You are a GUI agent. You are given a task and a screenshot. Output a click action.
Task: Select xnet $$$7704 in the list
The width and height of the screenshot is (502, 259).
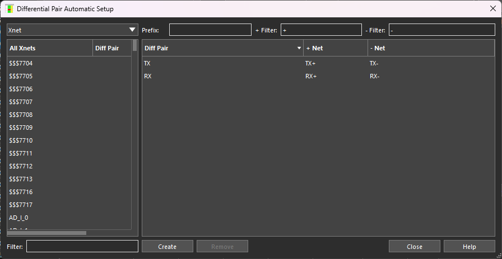click(21, 64)
